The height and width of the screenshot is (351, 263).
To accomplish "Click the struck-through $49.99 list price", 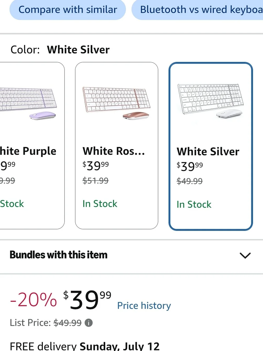I will [x=68, y=323].
